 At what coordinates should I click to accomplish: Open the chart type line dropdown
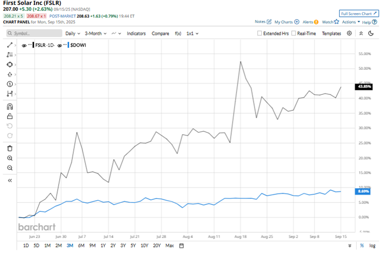point(116,33)
